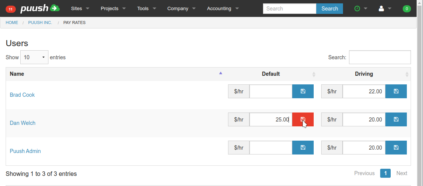
Task: Open the Tools menu
Action: click(x=146, y=9)
